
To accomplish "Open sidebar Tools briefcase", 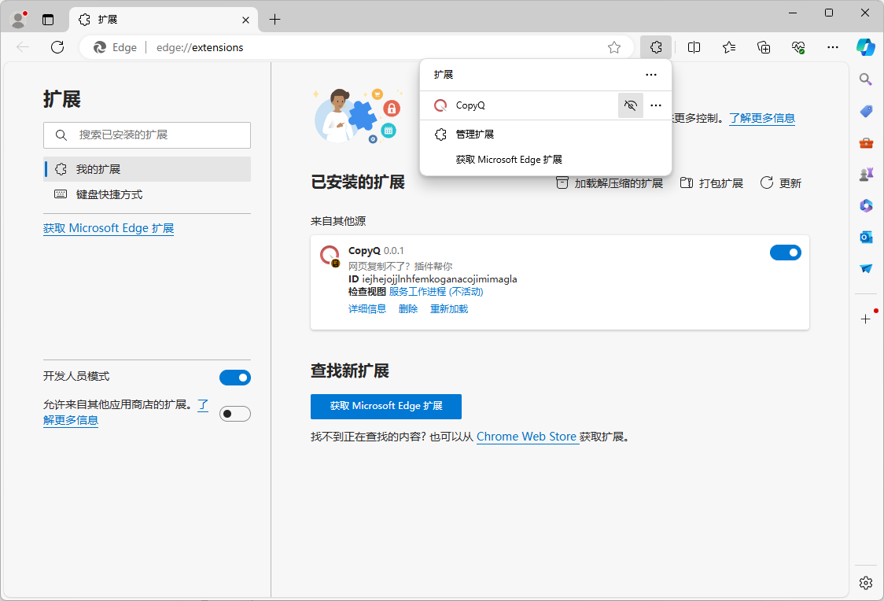I will [x=866, y=142].
